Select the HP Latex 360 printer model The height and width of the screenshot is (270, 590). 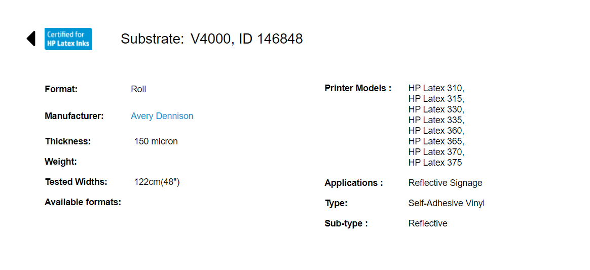pos(436,131)
